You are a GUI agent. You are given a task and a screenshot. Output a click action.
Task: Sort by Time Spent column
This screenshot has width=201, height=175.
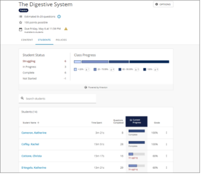click(x=97, y=123)
